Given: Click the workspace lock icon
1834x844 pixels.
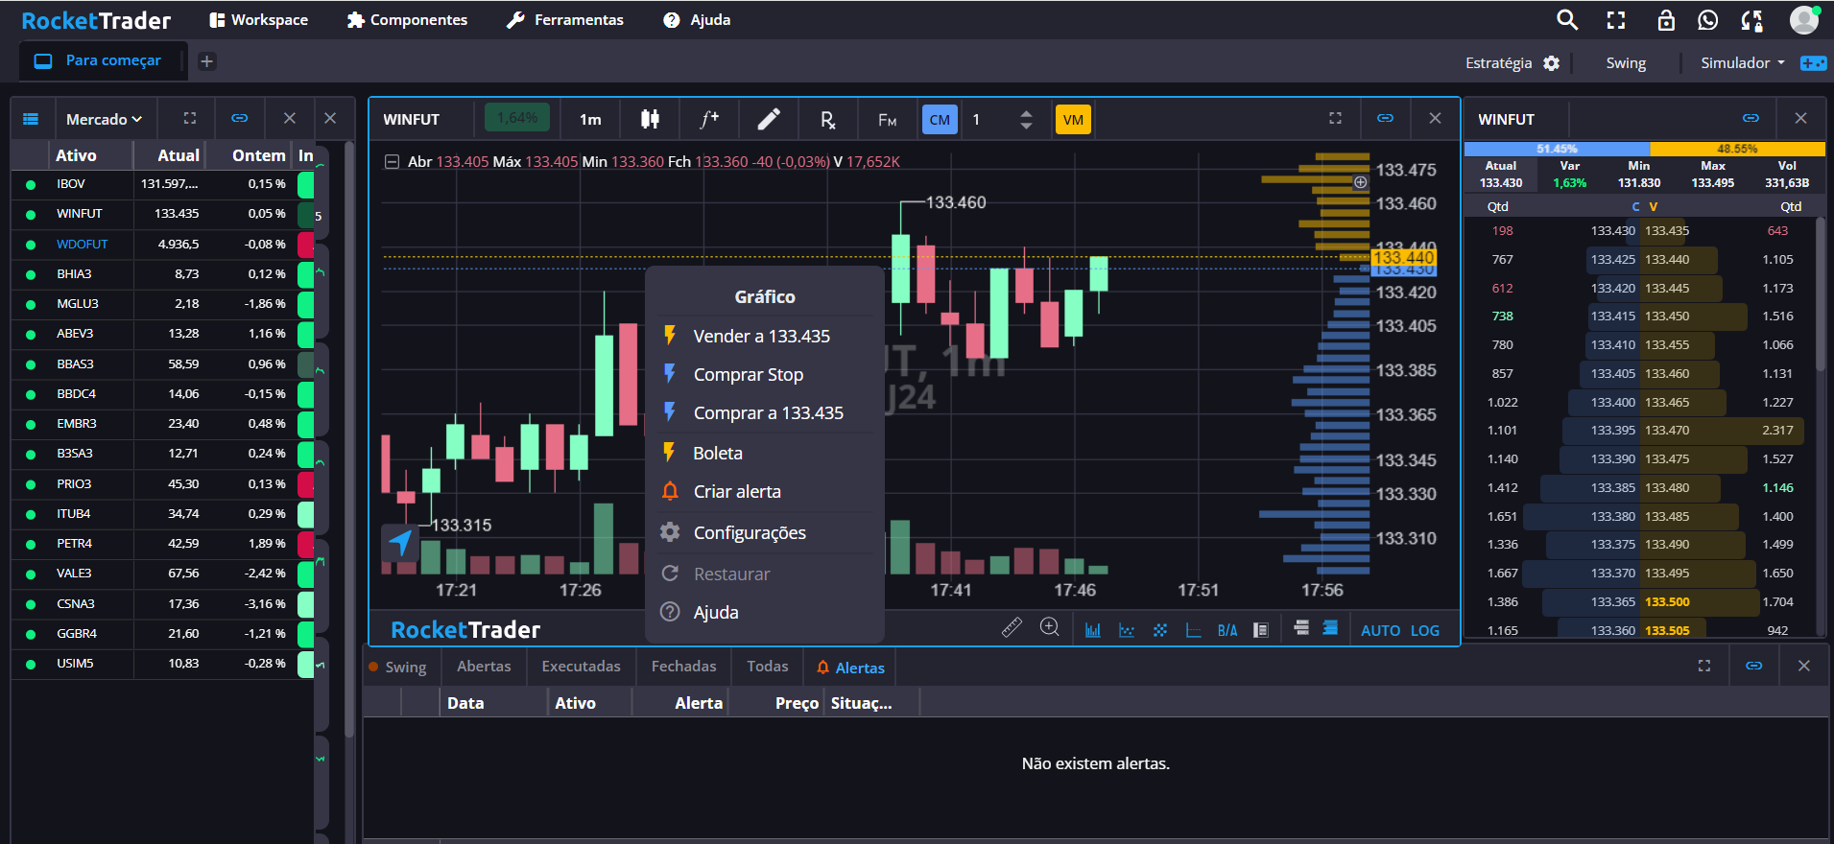Looking at the screenshot, I should 1666,20.
